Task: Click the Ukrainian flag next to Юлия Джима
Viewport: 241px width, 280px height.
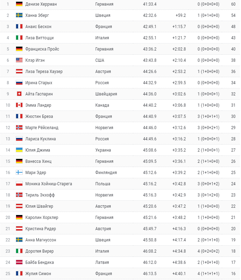Action: coord(19,150)
